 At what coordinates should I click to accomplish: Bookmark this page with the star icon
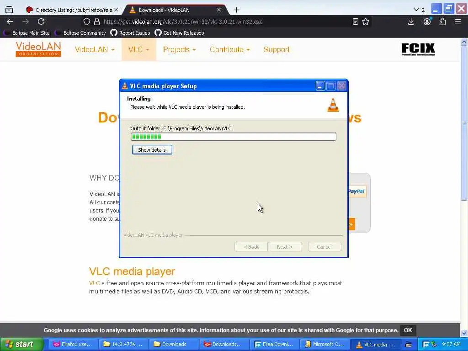[x=366, y=21]
